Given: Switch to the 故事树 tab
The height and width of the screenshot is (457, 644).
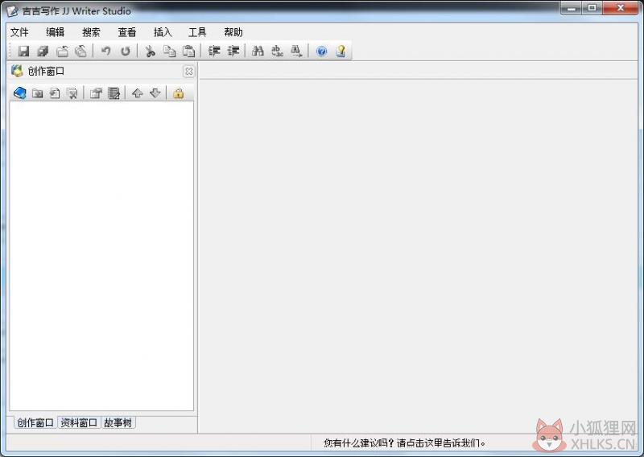Looking at the screenshot, I should [x=118, y=422].
